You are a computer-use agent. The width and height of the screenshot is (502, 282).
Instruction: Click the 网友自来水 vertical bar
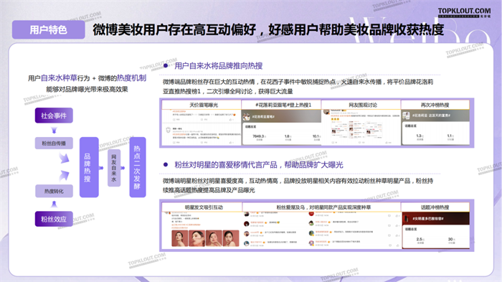(114, 168)
